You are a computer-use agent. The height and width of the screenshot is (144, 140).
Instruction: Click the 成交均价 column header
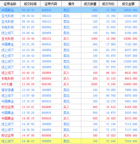click(108, 4)
